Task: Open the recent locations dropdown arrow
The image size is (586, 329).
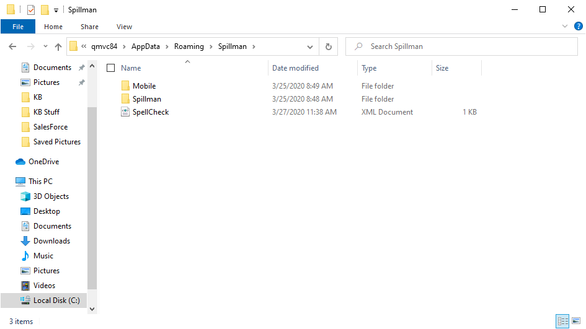Action: tap(45, 46)
